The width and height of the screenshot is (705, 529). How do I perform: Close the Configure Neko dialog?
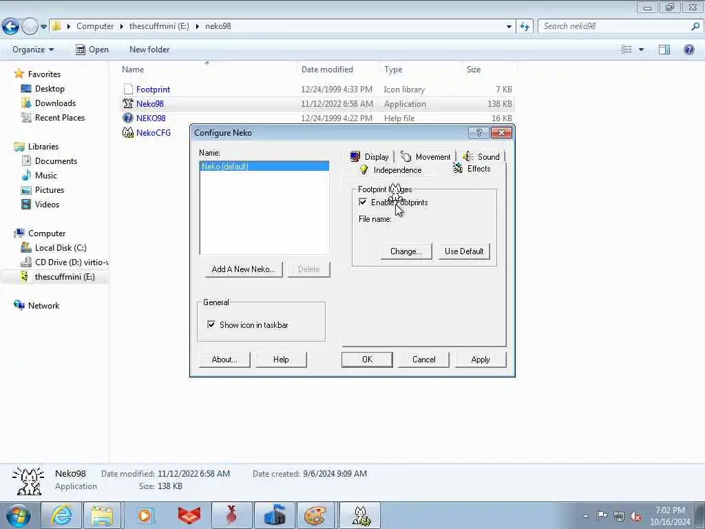click(x=501, y=133)
